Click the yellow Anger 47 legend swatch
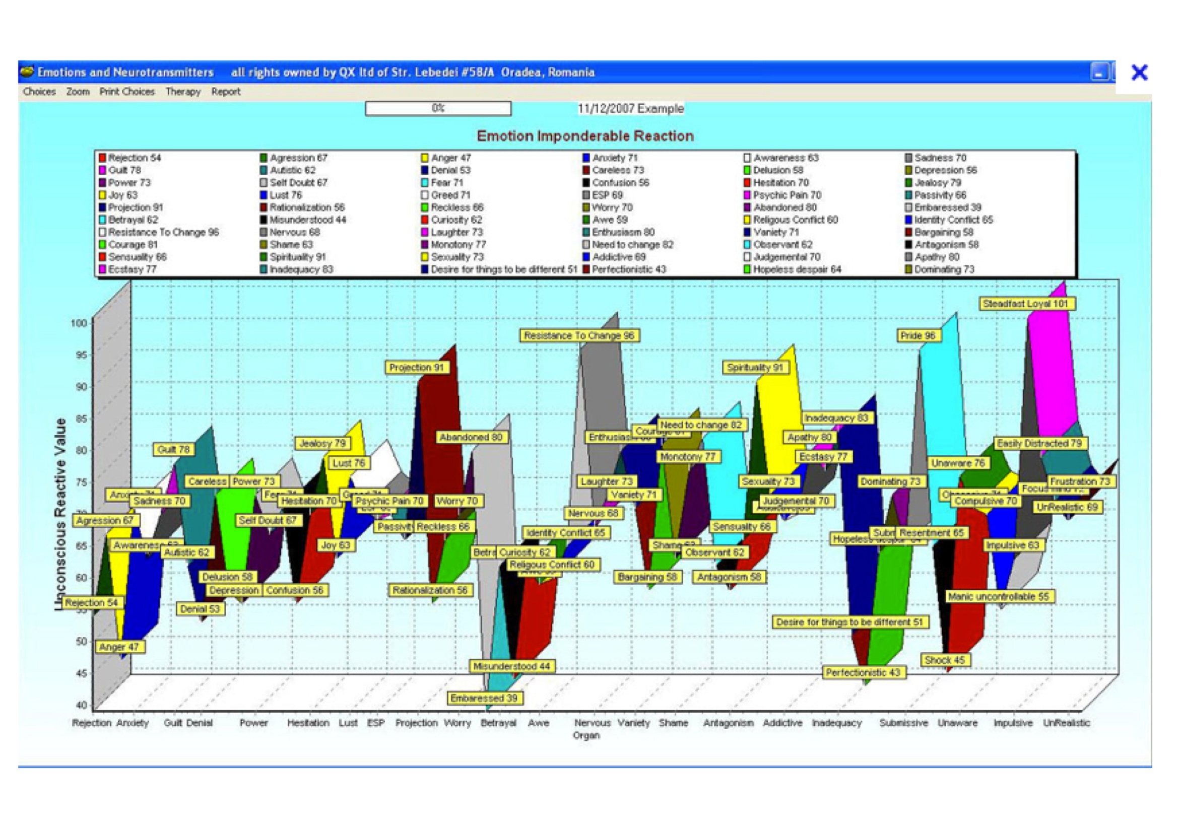1178x832 pixels. pos(425,158)
